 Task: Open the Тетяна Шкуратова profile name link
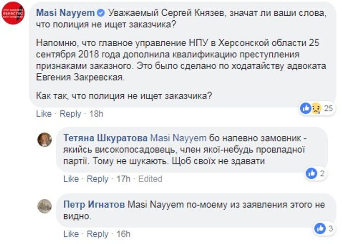point(105,138)
